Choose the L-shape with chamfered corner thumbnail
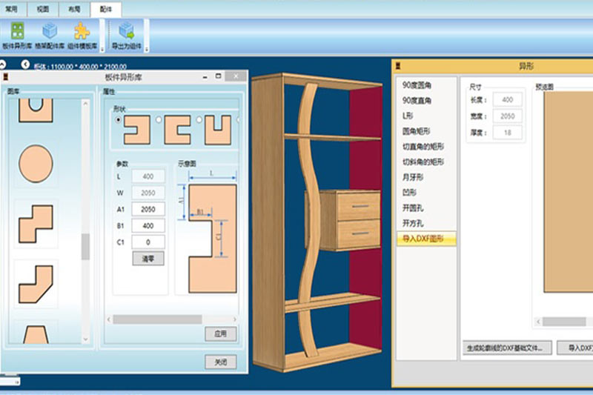 coord(36,282)
